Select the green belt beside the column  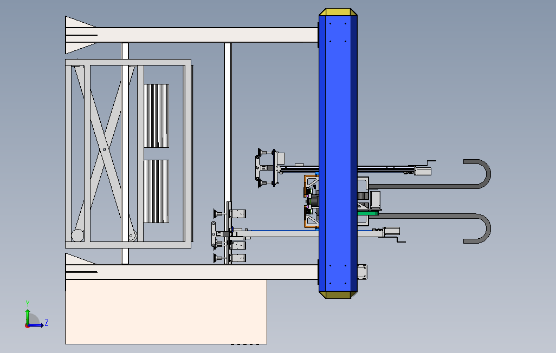pos(368,213)
